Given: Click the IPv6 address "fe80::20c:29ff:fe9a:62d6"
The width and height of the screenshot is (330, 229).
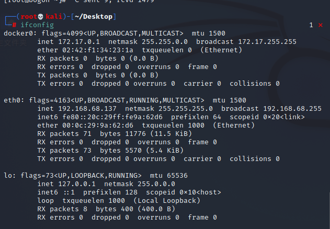Looking at the screenshot, I should point(112,117).
